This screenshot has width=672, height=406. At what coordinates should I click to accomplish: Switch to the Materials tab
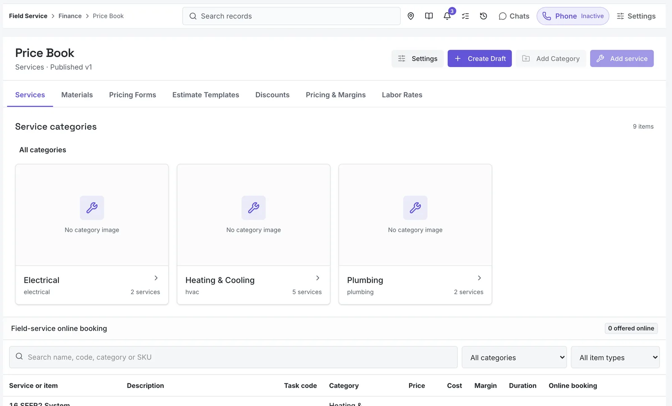pyautogui.click(x=77, y=95)
